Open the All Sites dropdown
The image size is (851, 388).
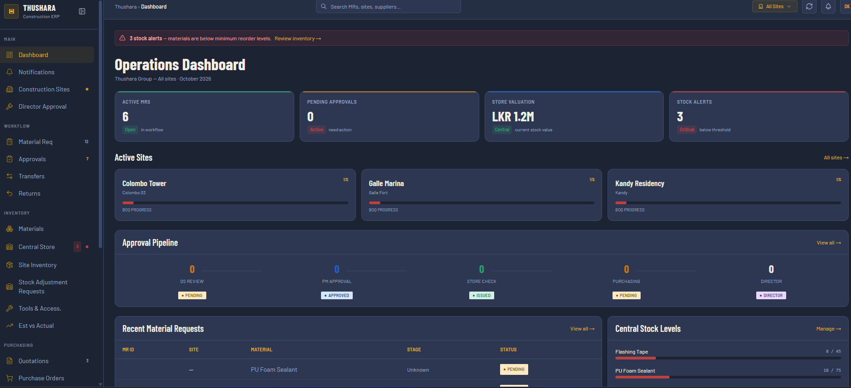(x=775, y=6)
